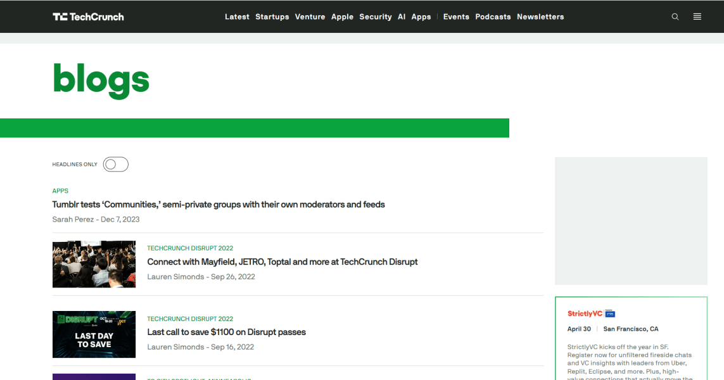Open Last call to save $1100 article
This screenshot has height=380, width=724.
click(226, 332)
